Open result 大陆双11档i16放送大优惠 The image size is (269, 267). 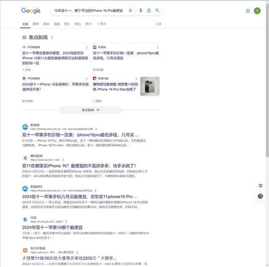point(69,258)
